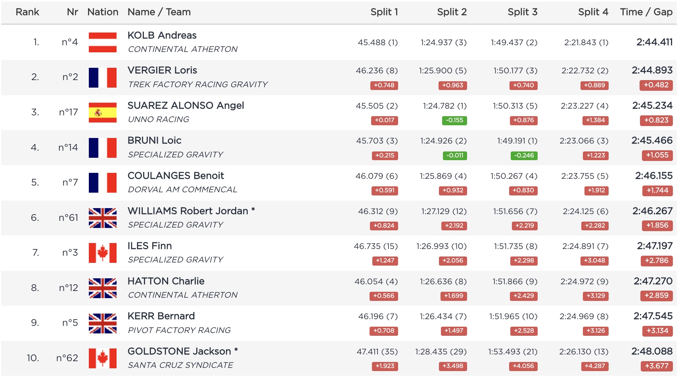This screenshot has width=682, height=379.
Task: Click green -0.246 Split 3 badge for Bruni
Action: [x=524, y=155]
